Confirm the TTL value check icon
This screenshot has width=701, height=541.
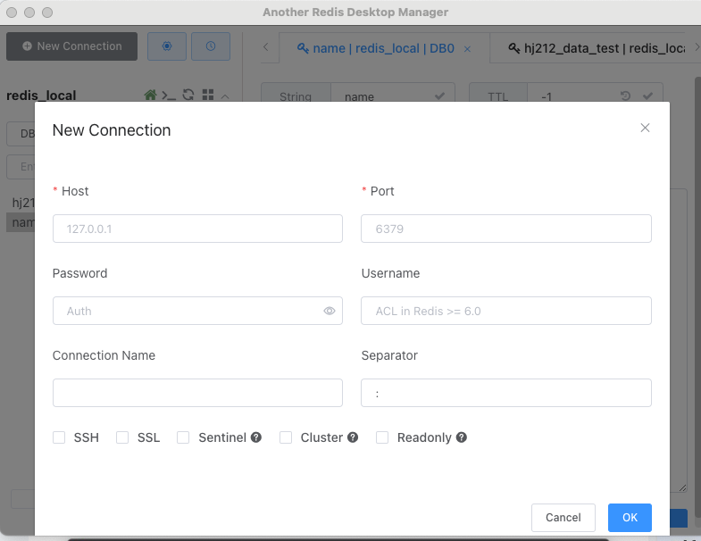[647, 96]
